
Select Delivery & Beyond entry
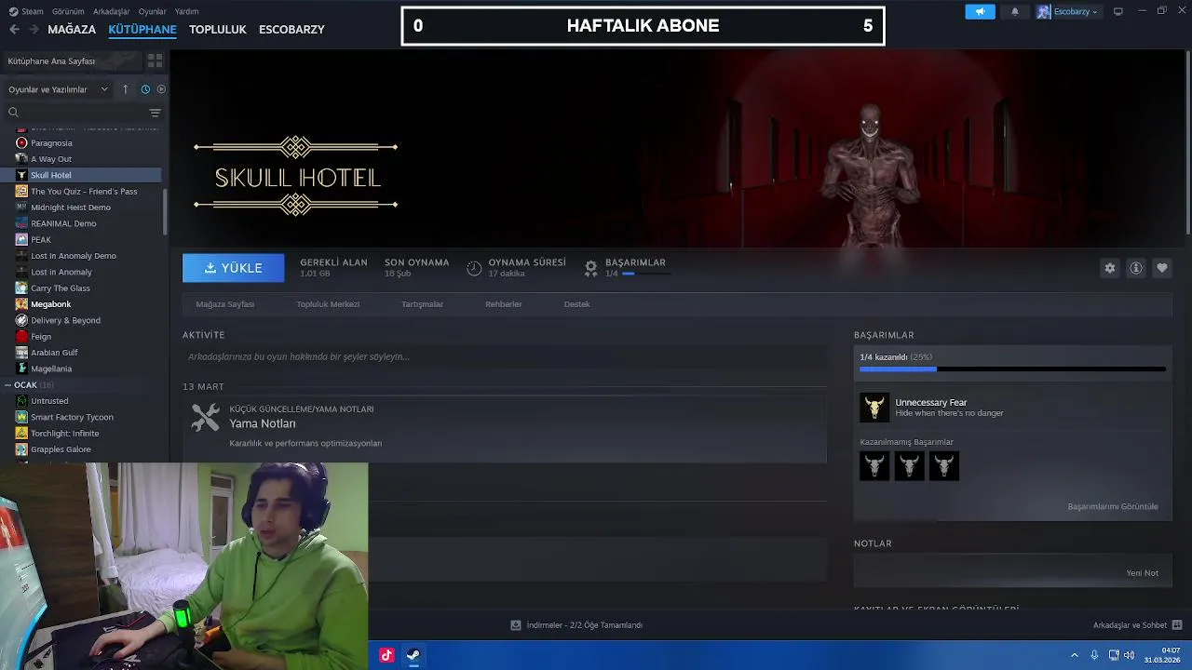(65, 320)
